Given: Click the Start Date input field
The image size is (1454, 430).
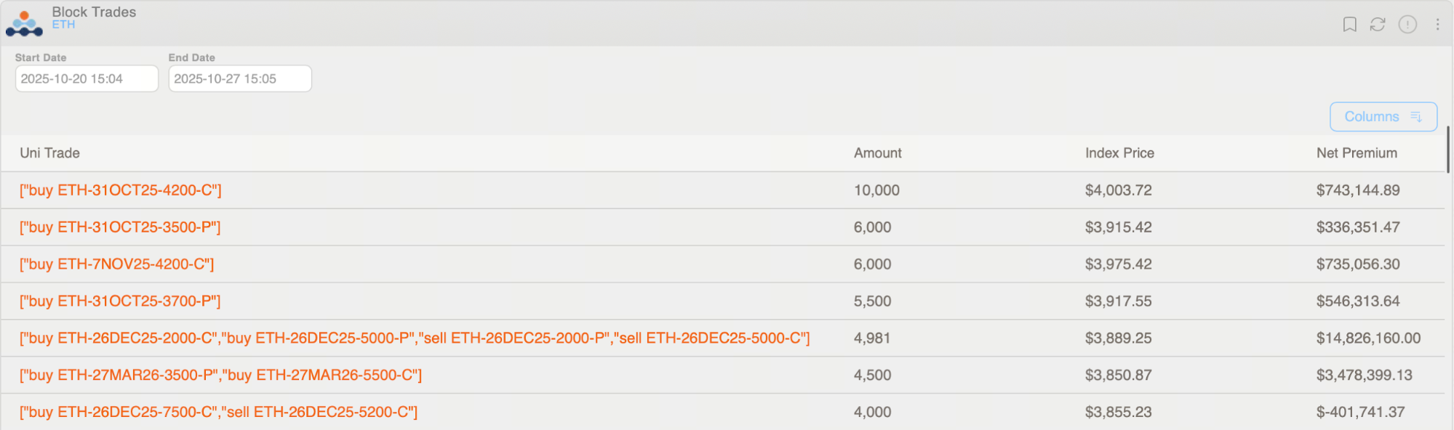Looking at the screenshot, I should pyautogui.click(x=87, y=78).
